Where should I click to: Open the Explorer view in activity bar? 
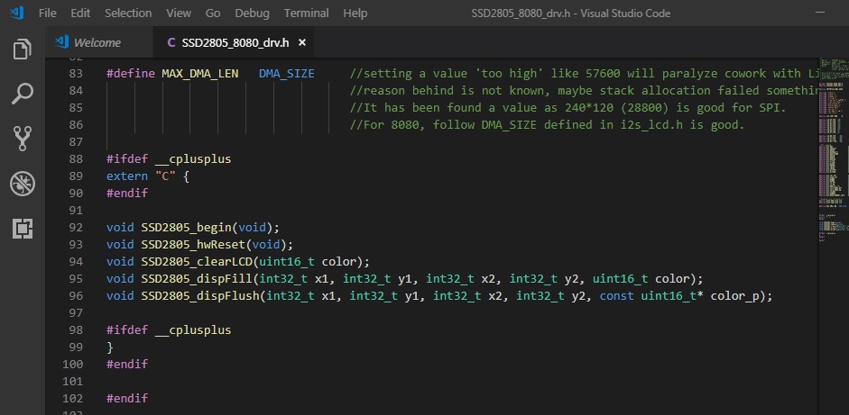23,49
